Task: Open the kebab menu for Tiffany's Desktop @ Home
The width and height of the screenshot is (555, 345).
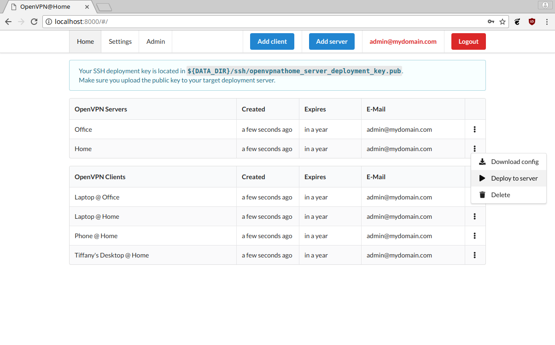Action: coord(474,255)
